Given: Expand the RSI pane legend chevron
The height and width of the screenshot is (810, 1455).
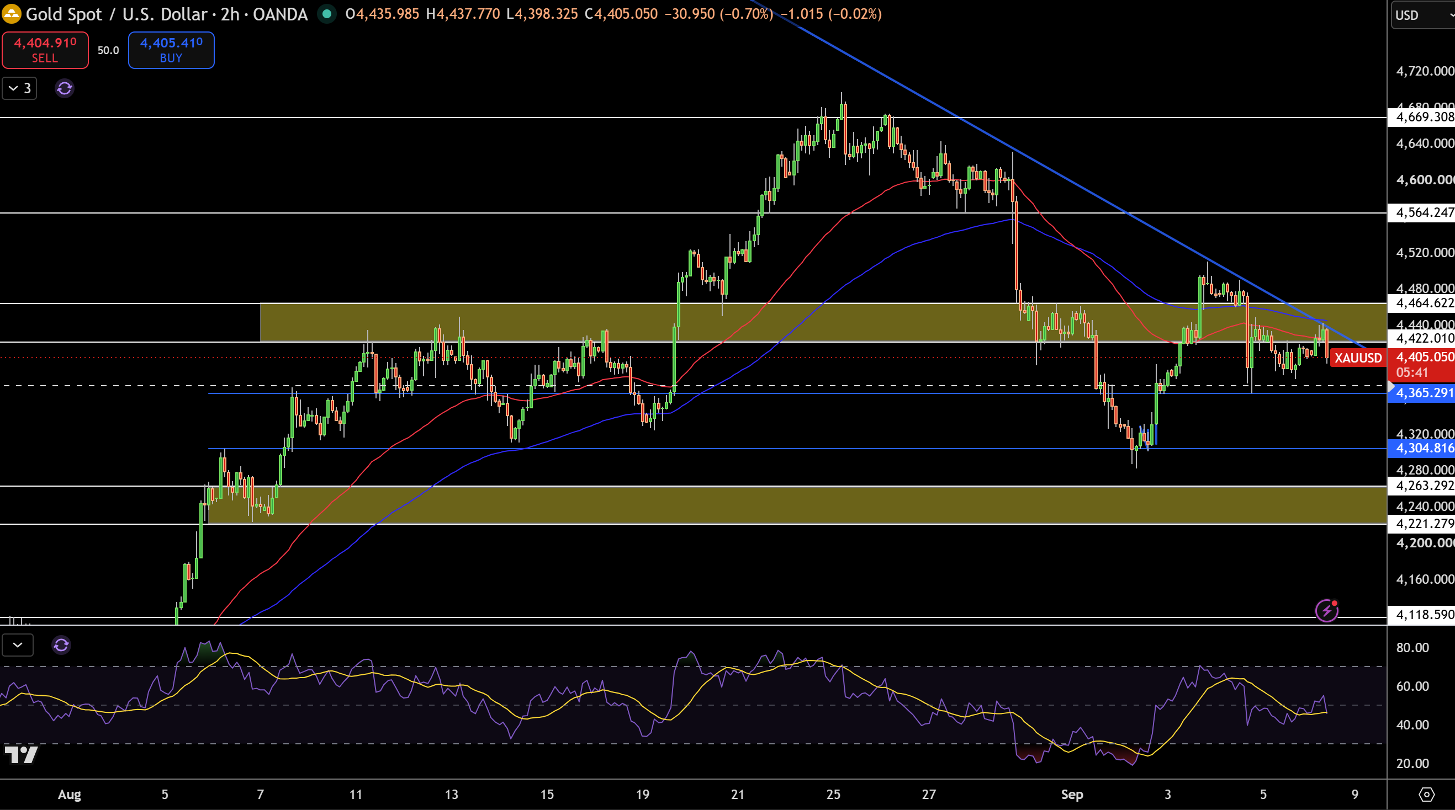Looking at the screenshot, I should 18,644.
